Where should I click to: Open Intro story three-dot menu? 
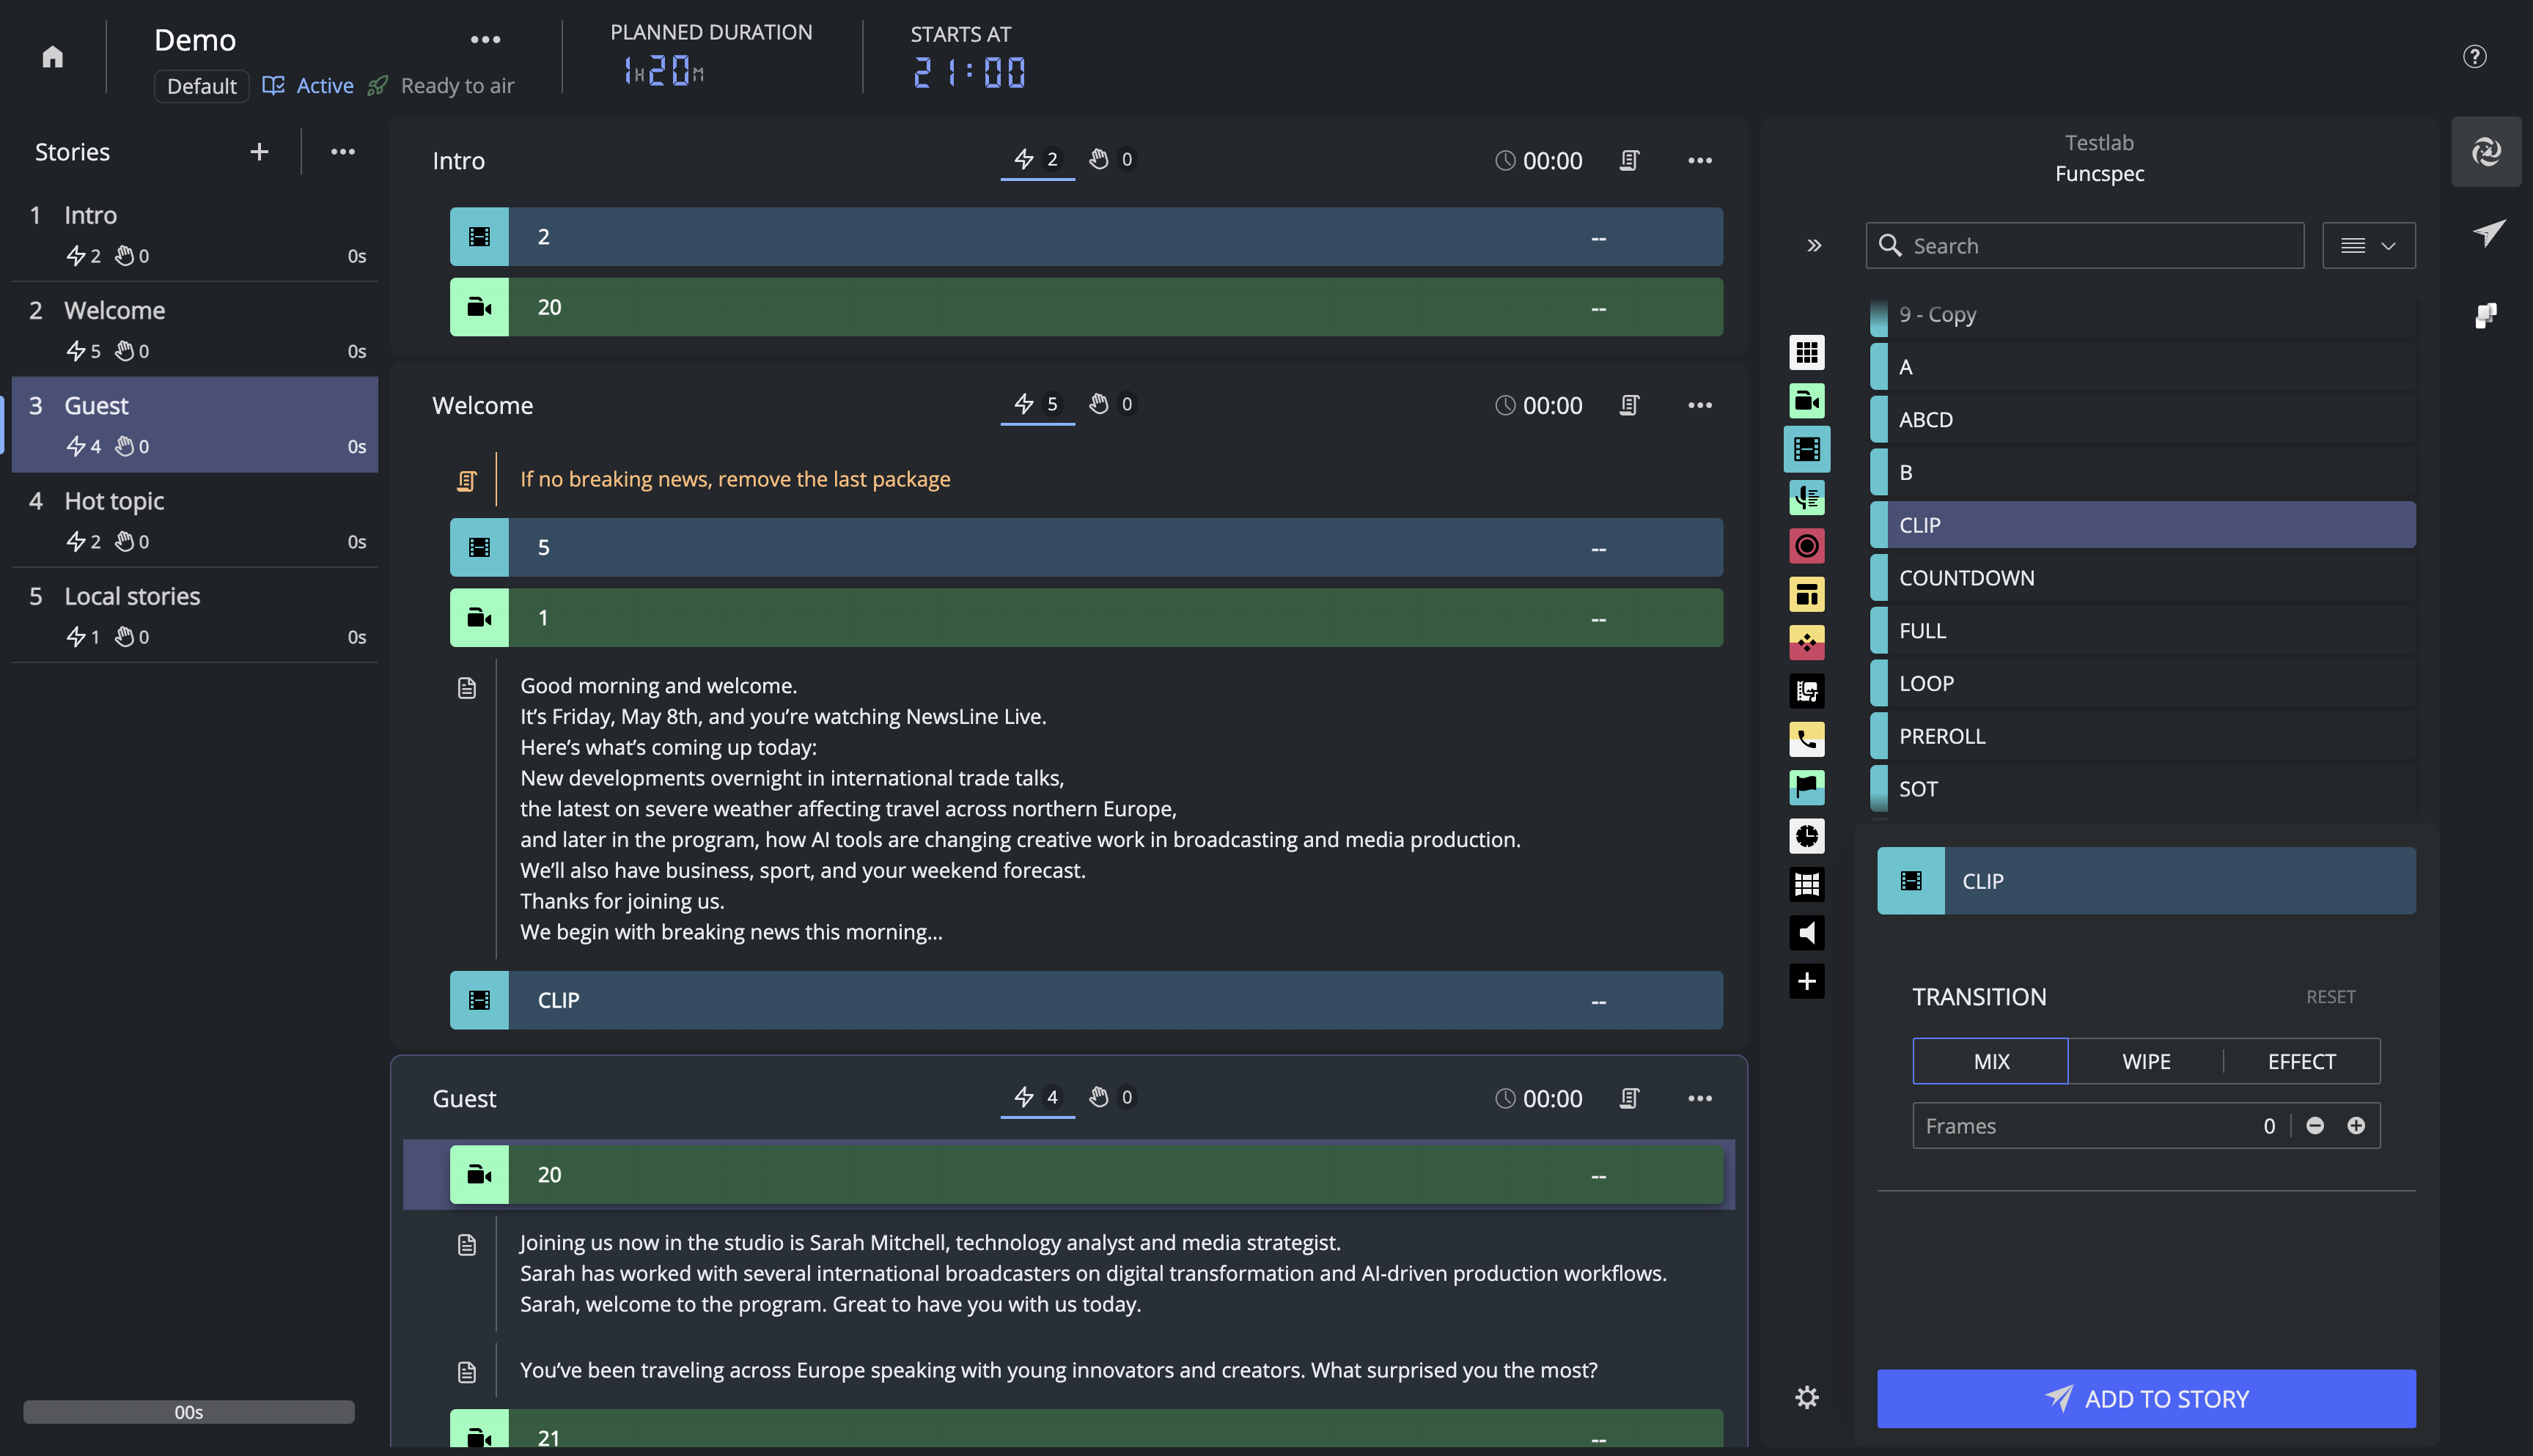point(1699,160)
